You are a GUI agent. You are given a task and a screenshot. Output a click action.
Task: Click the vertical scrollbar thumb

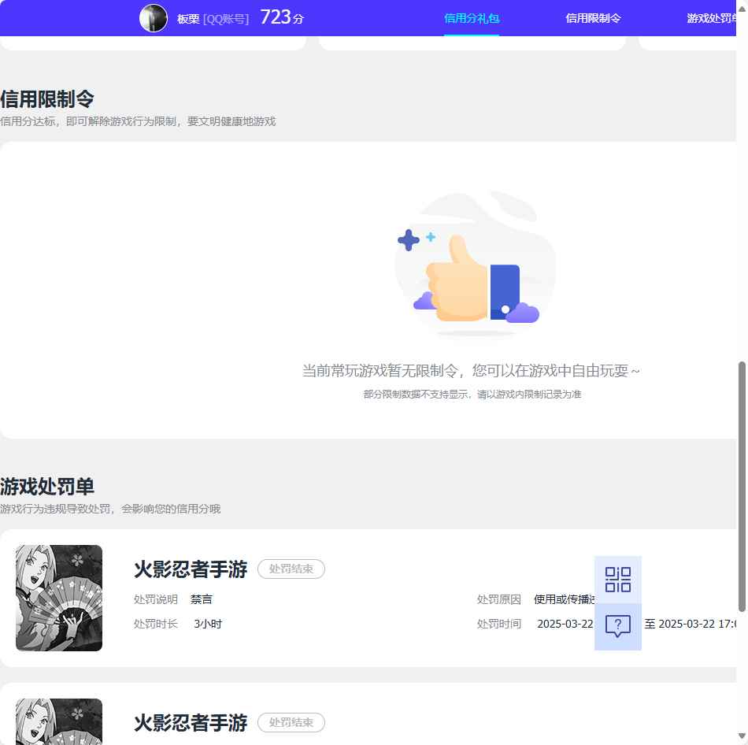[x=742, y=487]
